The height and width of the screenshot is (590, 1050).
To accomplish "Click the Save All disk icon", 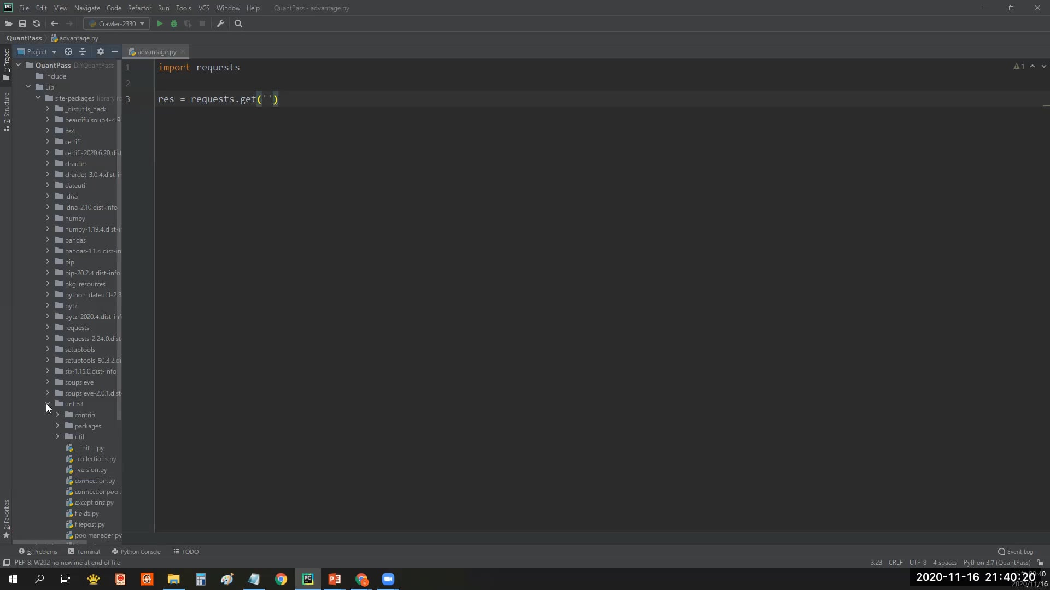I will [x=22, y=23].
